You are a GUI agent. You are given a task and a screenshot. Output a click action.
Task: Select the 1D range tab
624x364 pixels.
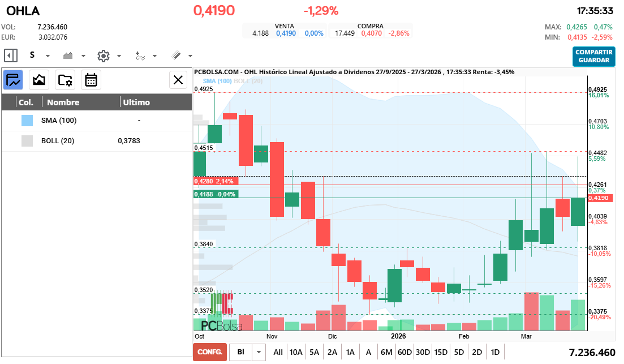click(495, 352)
